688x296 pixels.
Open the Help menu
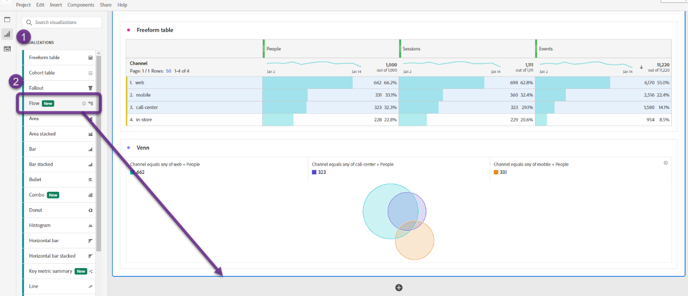point(122,5)
